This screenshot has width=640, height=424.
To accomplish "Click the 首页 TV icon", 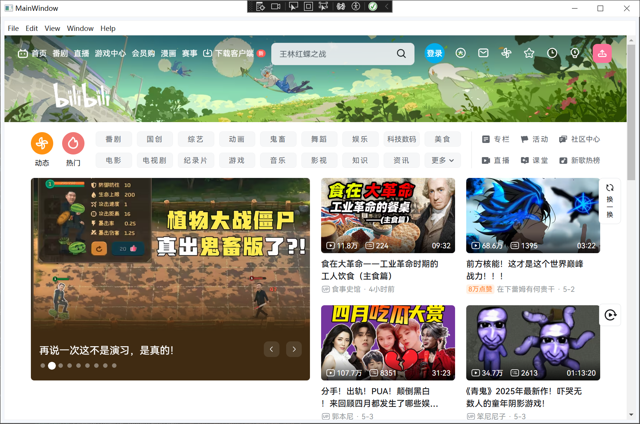I will click(x=23, y=54).
